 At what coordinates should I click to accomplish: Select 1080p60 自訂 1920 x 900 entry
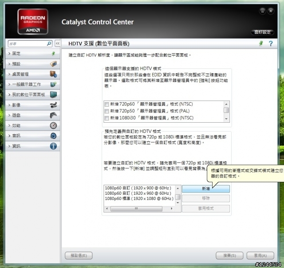coord(138,188)
